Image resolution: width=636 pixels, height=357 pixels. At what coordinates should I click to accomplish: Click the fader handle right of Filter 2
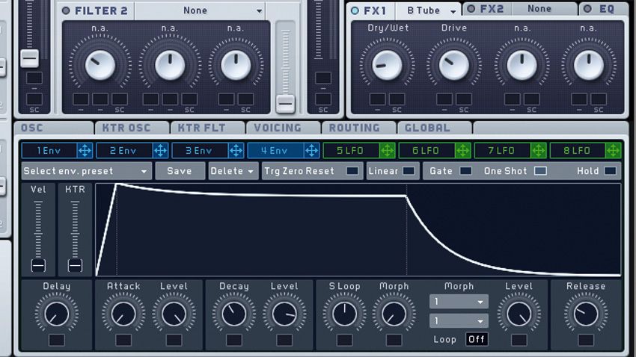tap(286, 104)
